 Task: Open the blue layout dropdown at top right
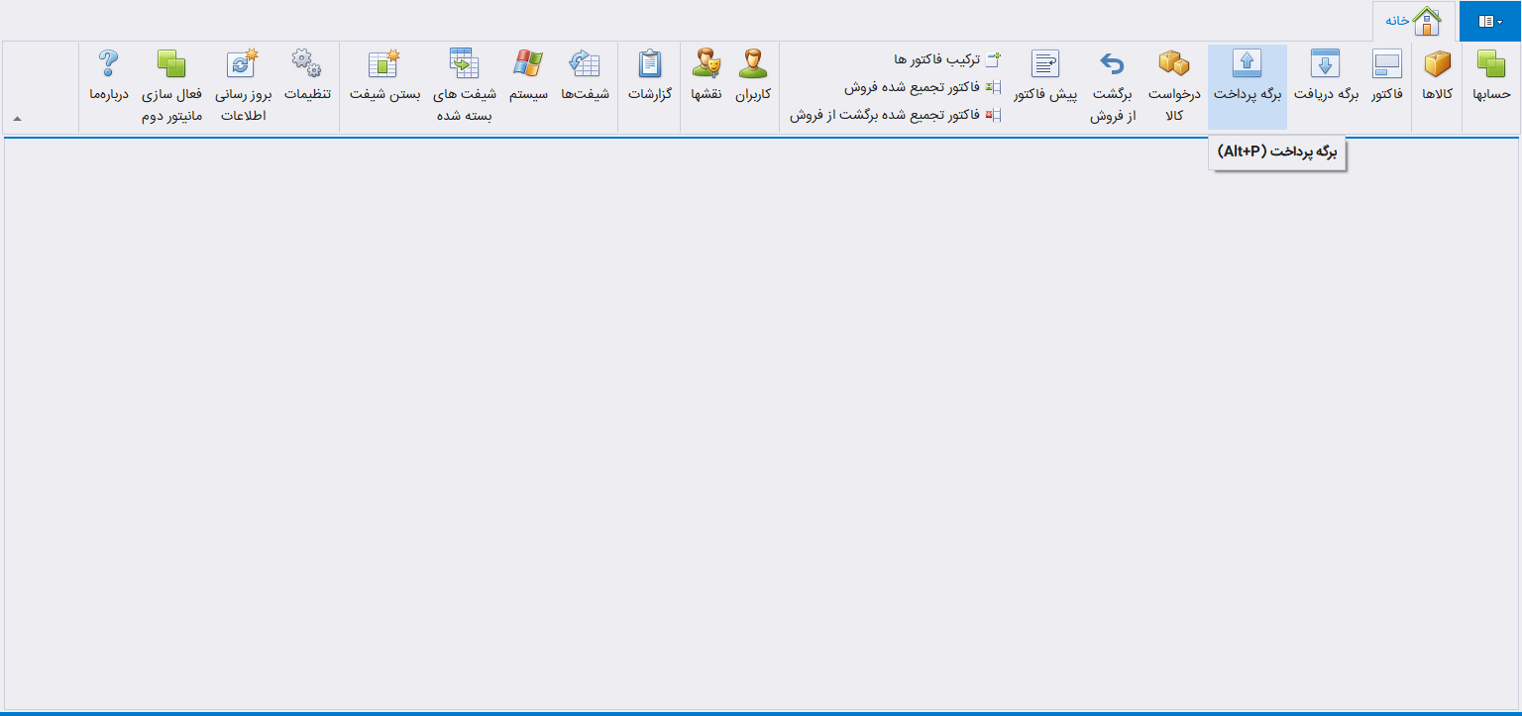1488,20
